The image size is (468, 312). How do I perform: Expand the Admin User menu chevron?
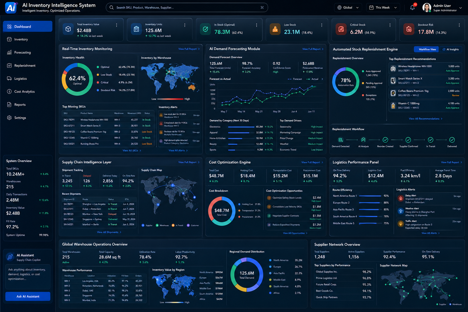pos(461,8)
